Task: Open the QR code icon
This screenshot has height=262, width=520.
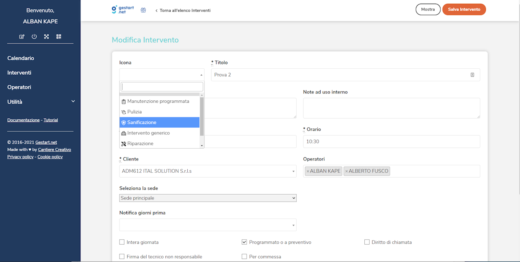Action: tap(59, 37)
